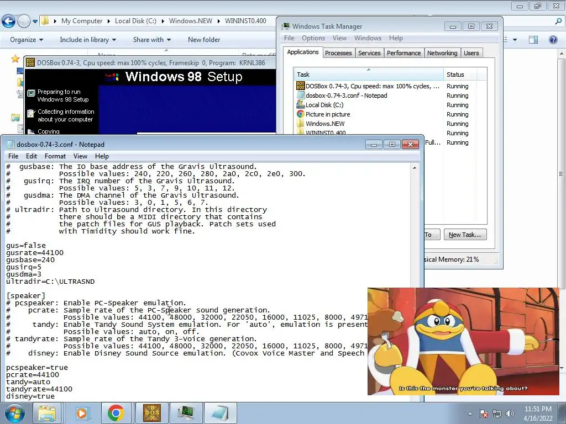Click the DOSBox icon in task list
Screen dimensions: 566x424
coord(300,86)
